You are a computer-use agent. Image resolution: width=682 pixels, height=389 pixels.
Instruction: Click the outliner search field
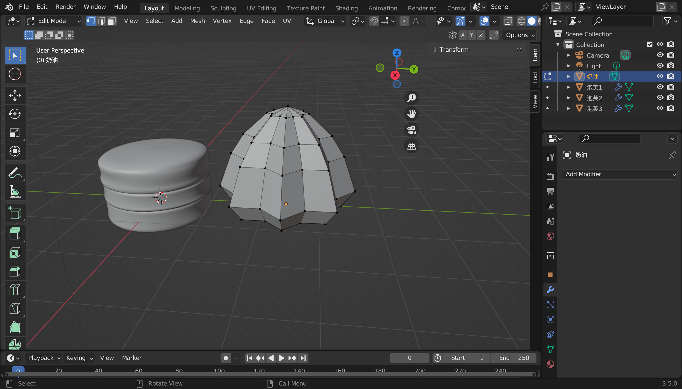(x=622, y=21)
